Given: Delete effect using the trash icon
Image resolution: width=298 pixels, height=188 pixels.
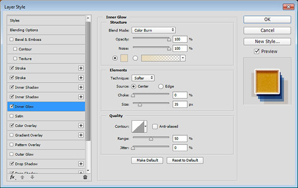Looking at the screenshot, I should coord(85,177).
